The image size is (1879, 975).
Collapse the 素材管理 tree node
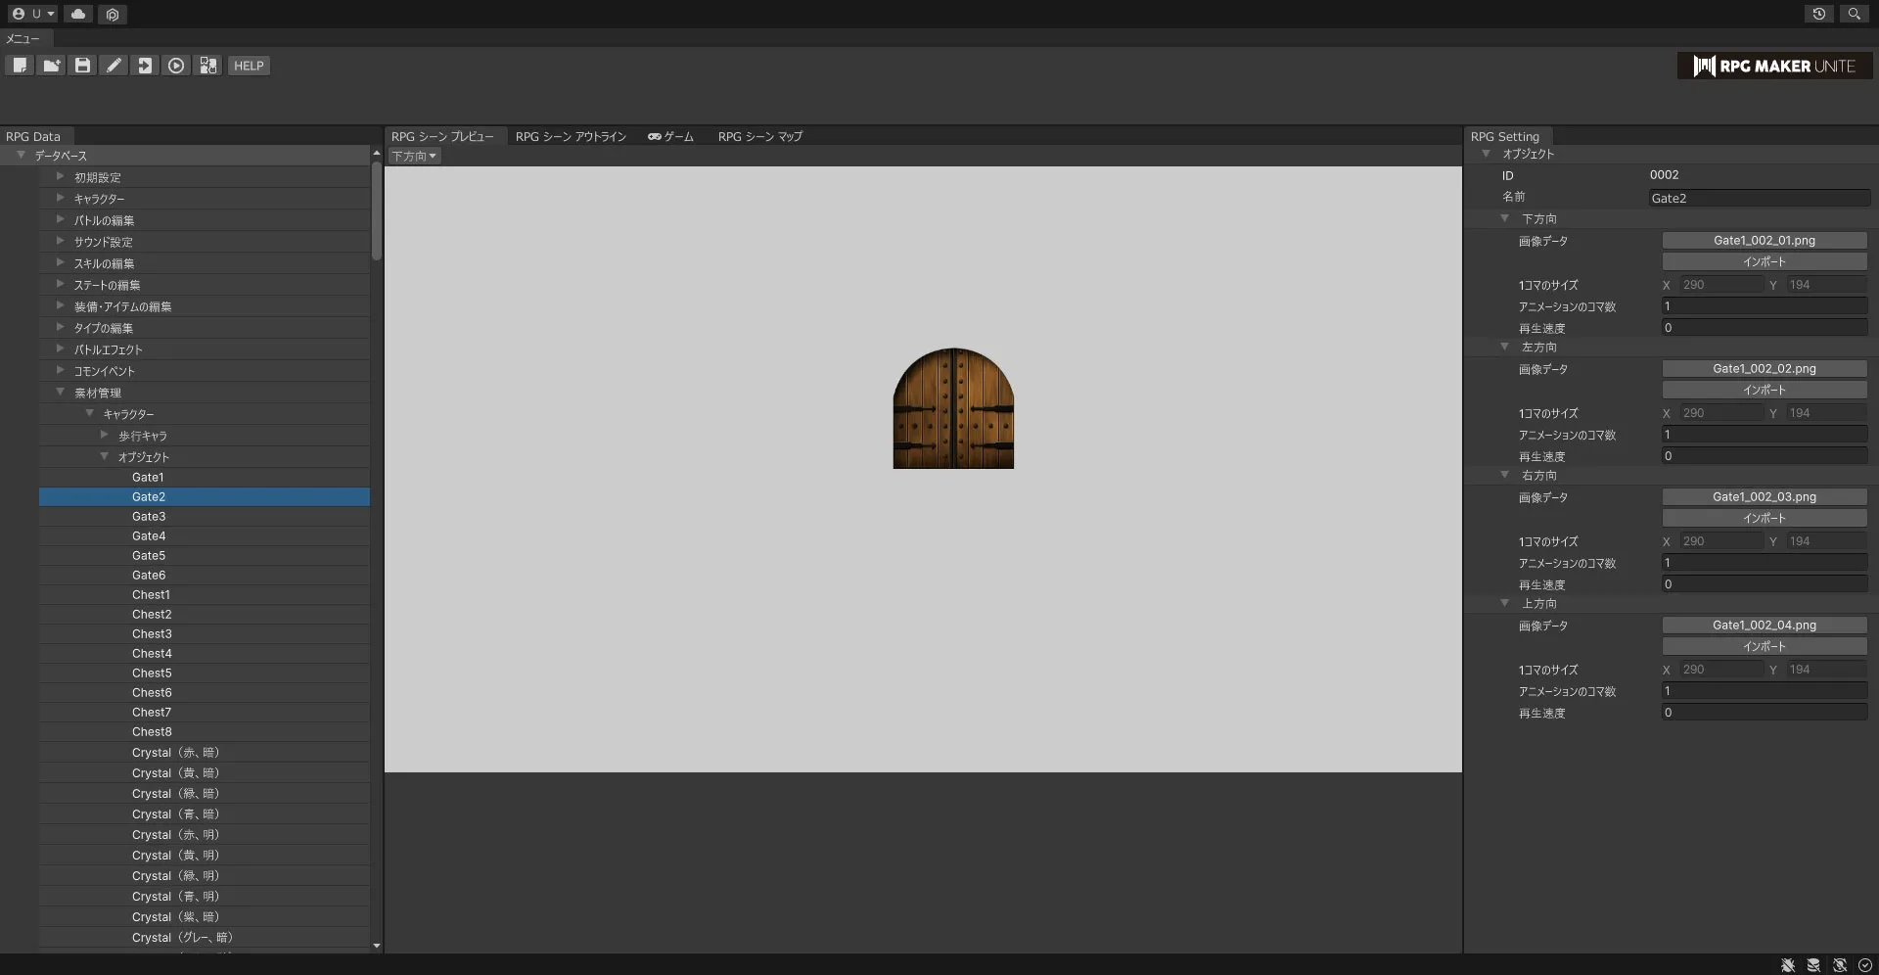pyautogui.click(x=61, y=393)
